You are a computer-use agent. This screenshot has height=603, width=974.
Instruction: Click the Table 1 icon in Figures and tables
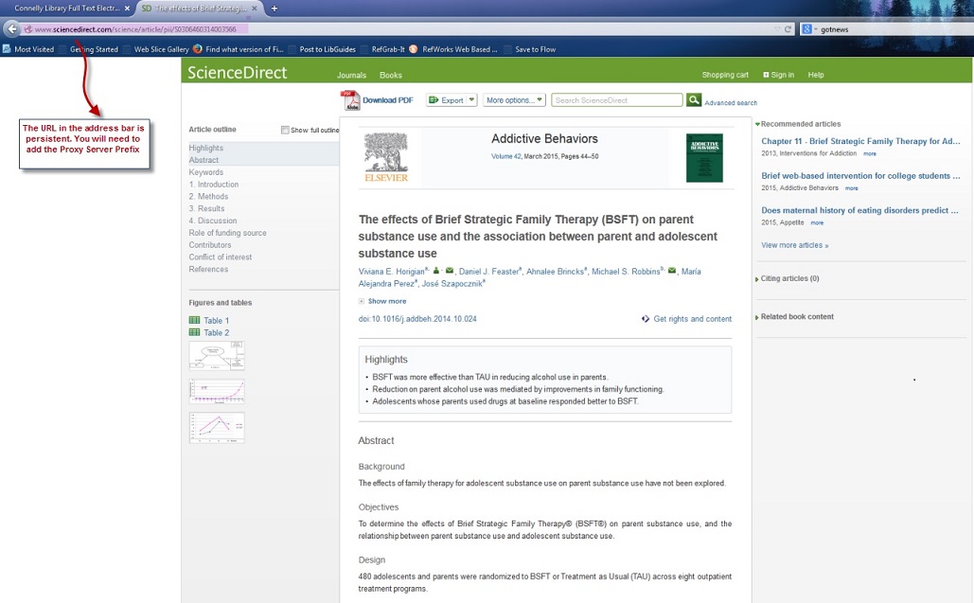tap(194, 321)
